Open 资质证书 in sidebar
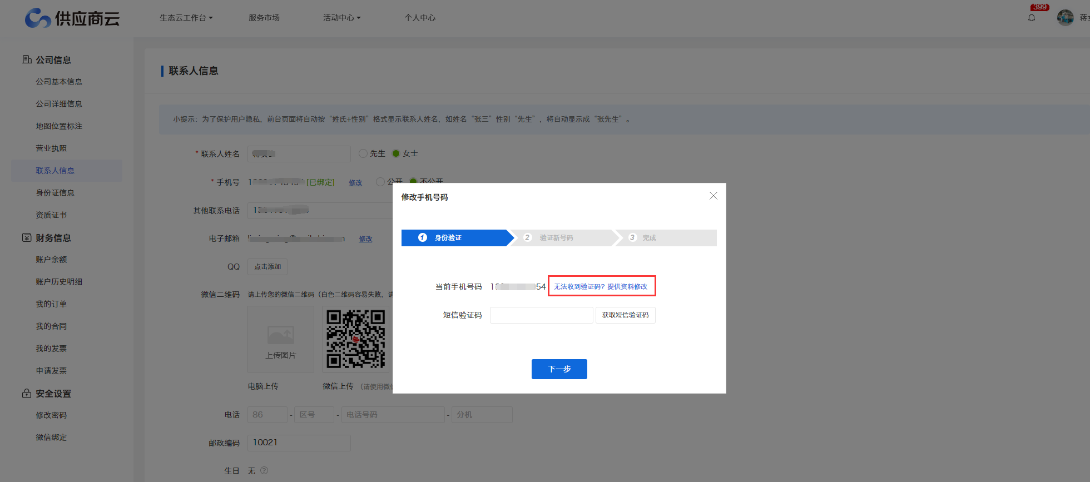The width and height of the screenshot is (1090, 482). 51,215
